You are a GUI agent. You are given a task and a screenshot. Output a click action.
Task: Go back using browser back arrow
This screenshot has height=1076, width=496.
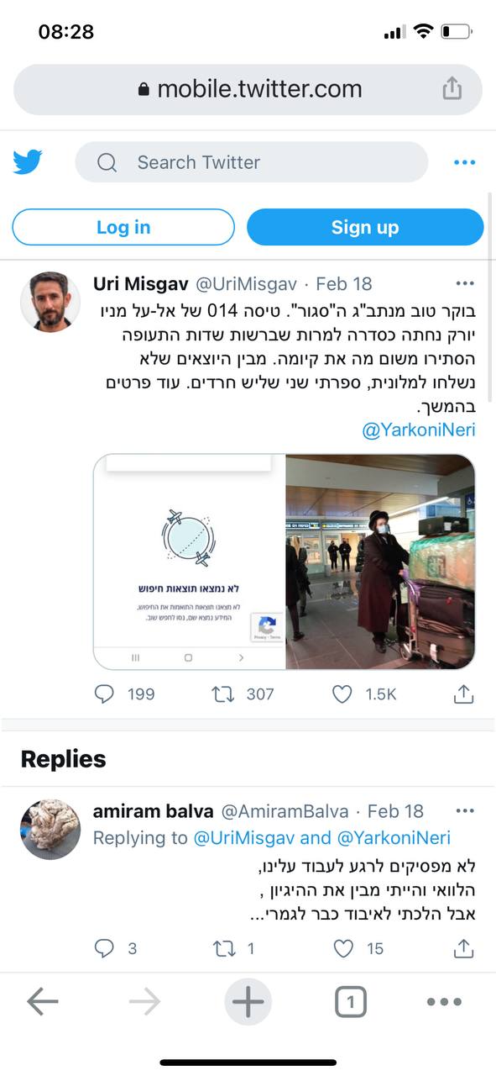[42, 1002]
